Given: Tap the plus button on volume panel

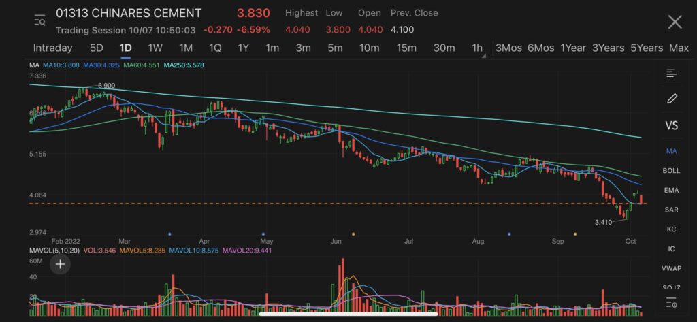Looking at the screenshot, I should click(60, 265).
